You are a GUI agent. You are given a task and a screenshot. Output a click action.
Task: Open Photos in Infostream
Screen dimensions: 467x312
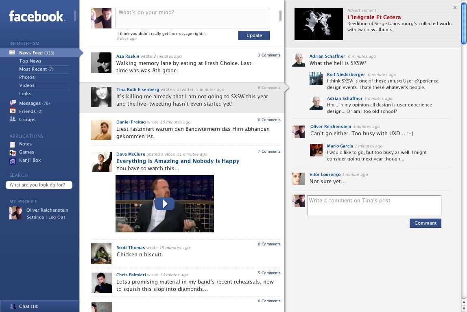27,77
